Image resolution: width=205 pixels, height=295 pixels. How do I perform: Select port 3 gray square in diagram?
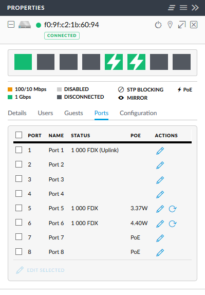(68, 62)
